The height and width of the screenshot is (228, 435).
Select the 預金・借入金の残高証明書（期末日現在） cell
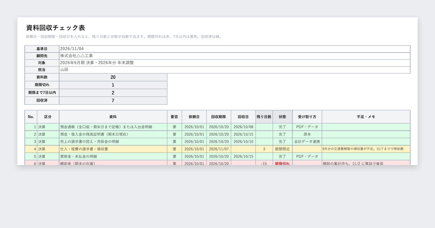coord(113,134)
